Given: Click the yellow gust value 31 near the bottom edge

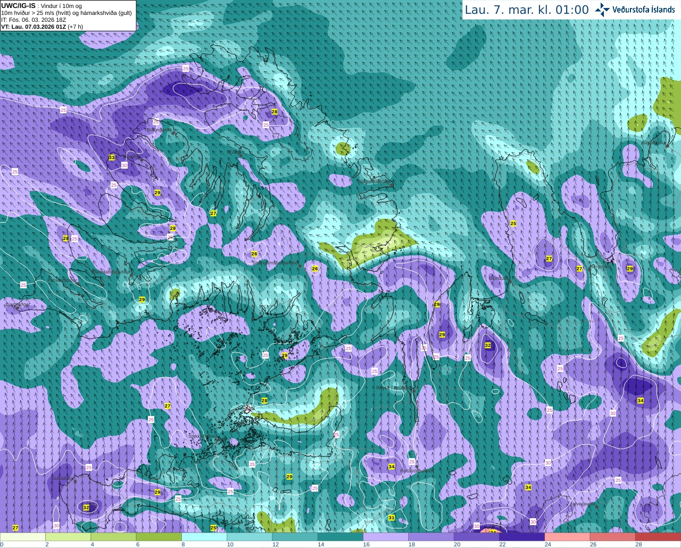Looking at the screenshot, I should [391, 518].
